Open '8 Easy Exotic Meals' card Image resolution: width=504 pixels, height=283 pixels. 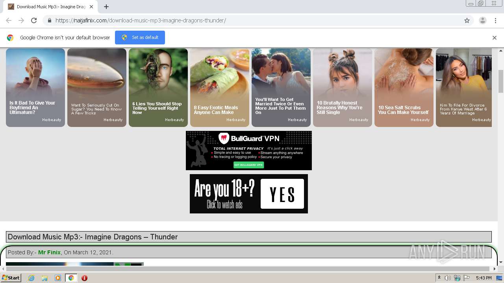point(220,88)
